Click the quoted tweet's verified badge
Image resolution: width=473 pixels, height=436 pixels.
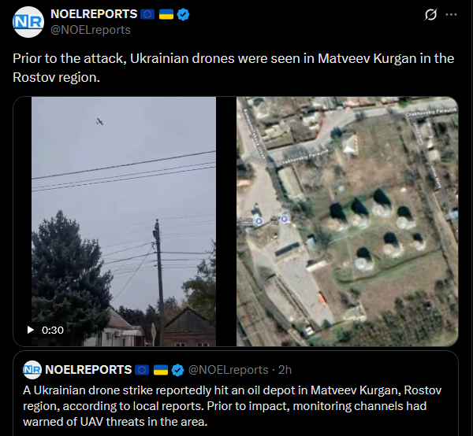pyautogui.click(x=177, y=370)
